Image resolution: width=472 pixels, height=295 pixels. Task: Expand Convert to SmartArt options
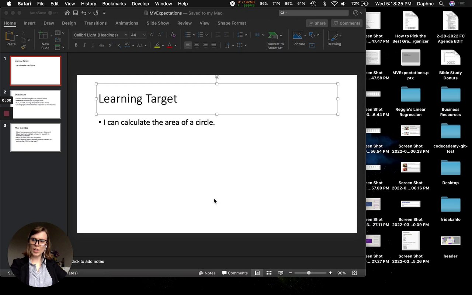coord(281,35)
